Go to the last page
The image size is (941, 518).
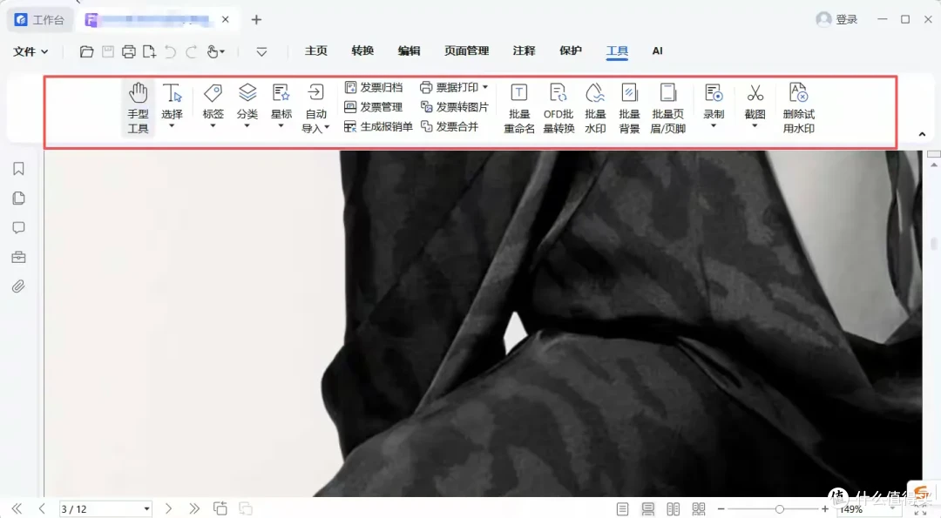click(193, 509)
